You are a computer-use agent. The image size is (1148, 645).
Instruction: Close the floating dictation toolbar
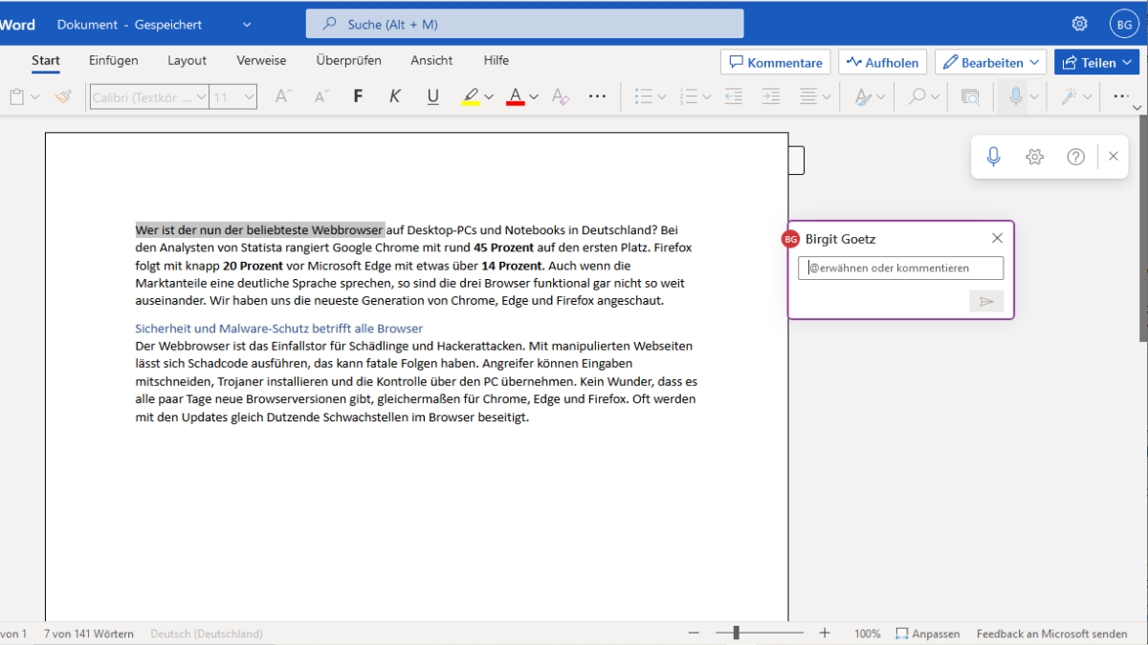click(1113, 157)
